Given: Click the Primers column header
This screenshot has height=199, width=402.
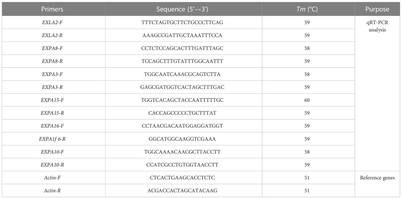Looking at the screenshot, I should click(x=52, y=9).
